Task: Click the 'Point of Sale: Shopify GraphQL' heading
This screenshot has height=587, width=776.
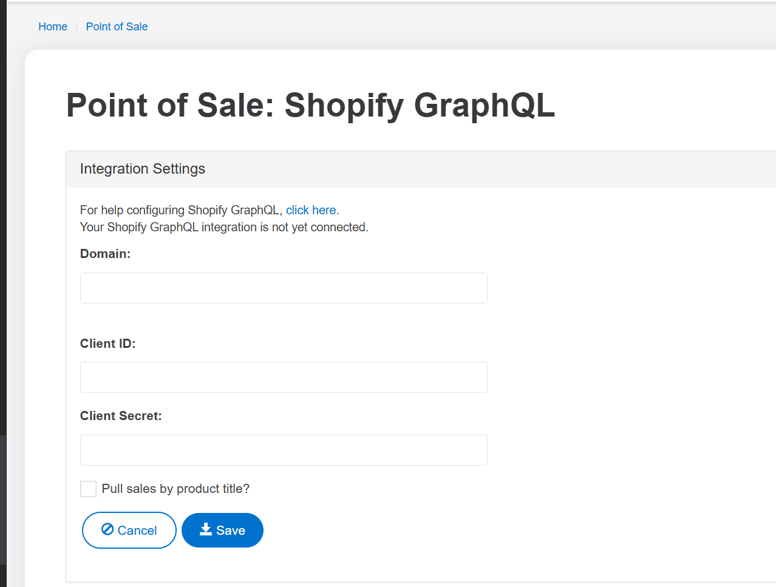Action: click(310, 105)
